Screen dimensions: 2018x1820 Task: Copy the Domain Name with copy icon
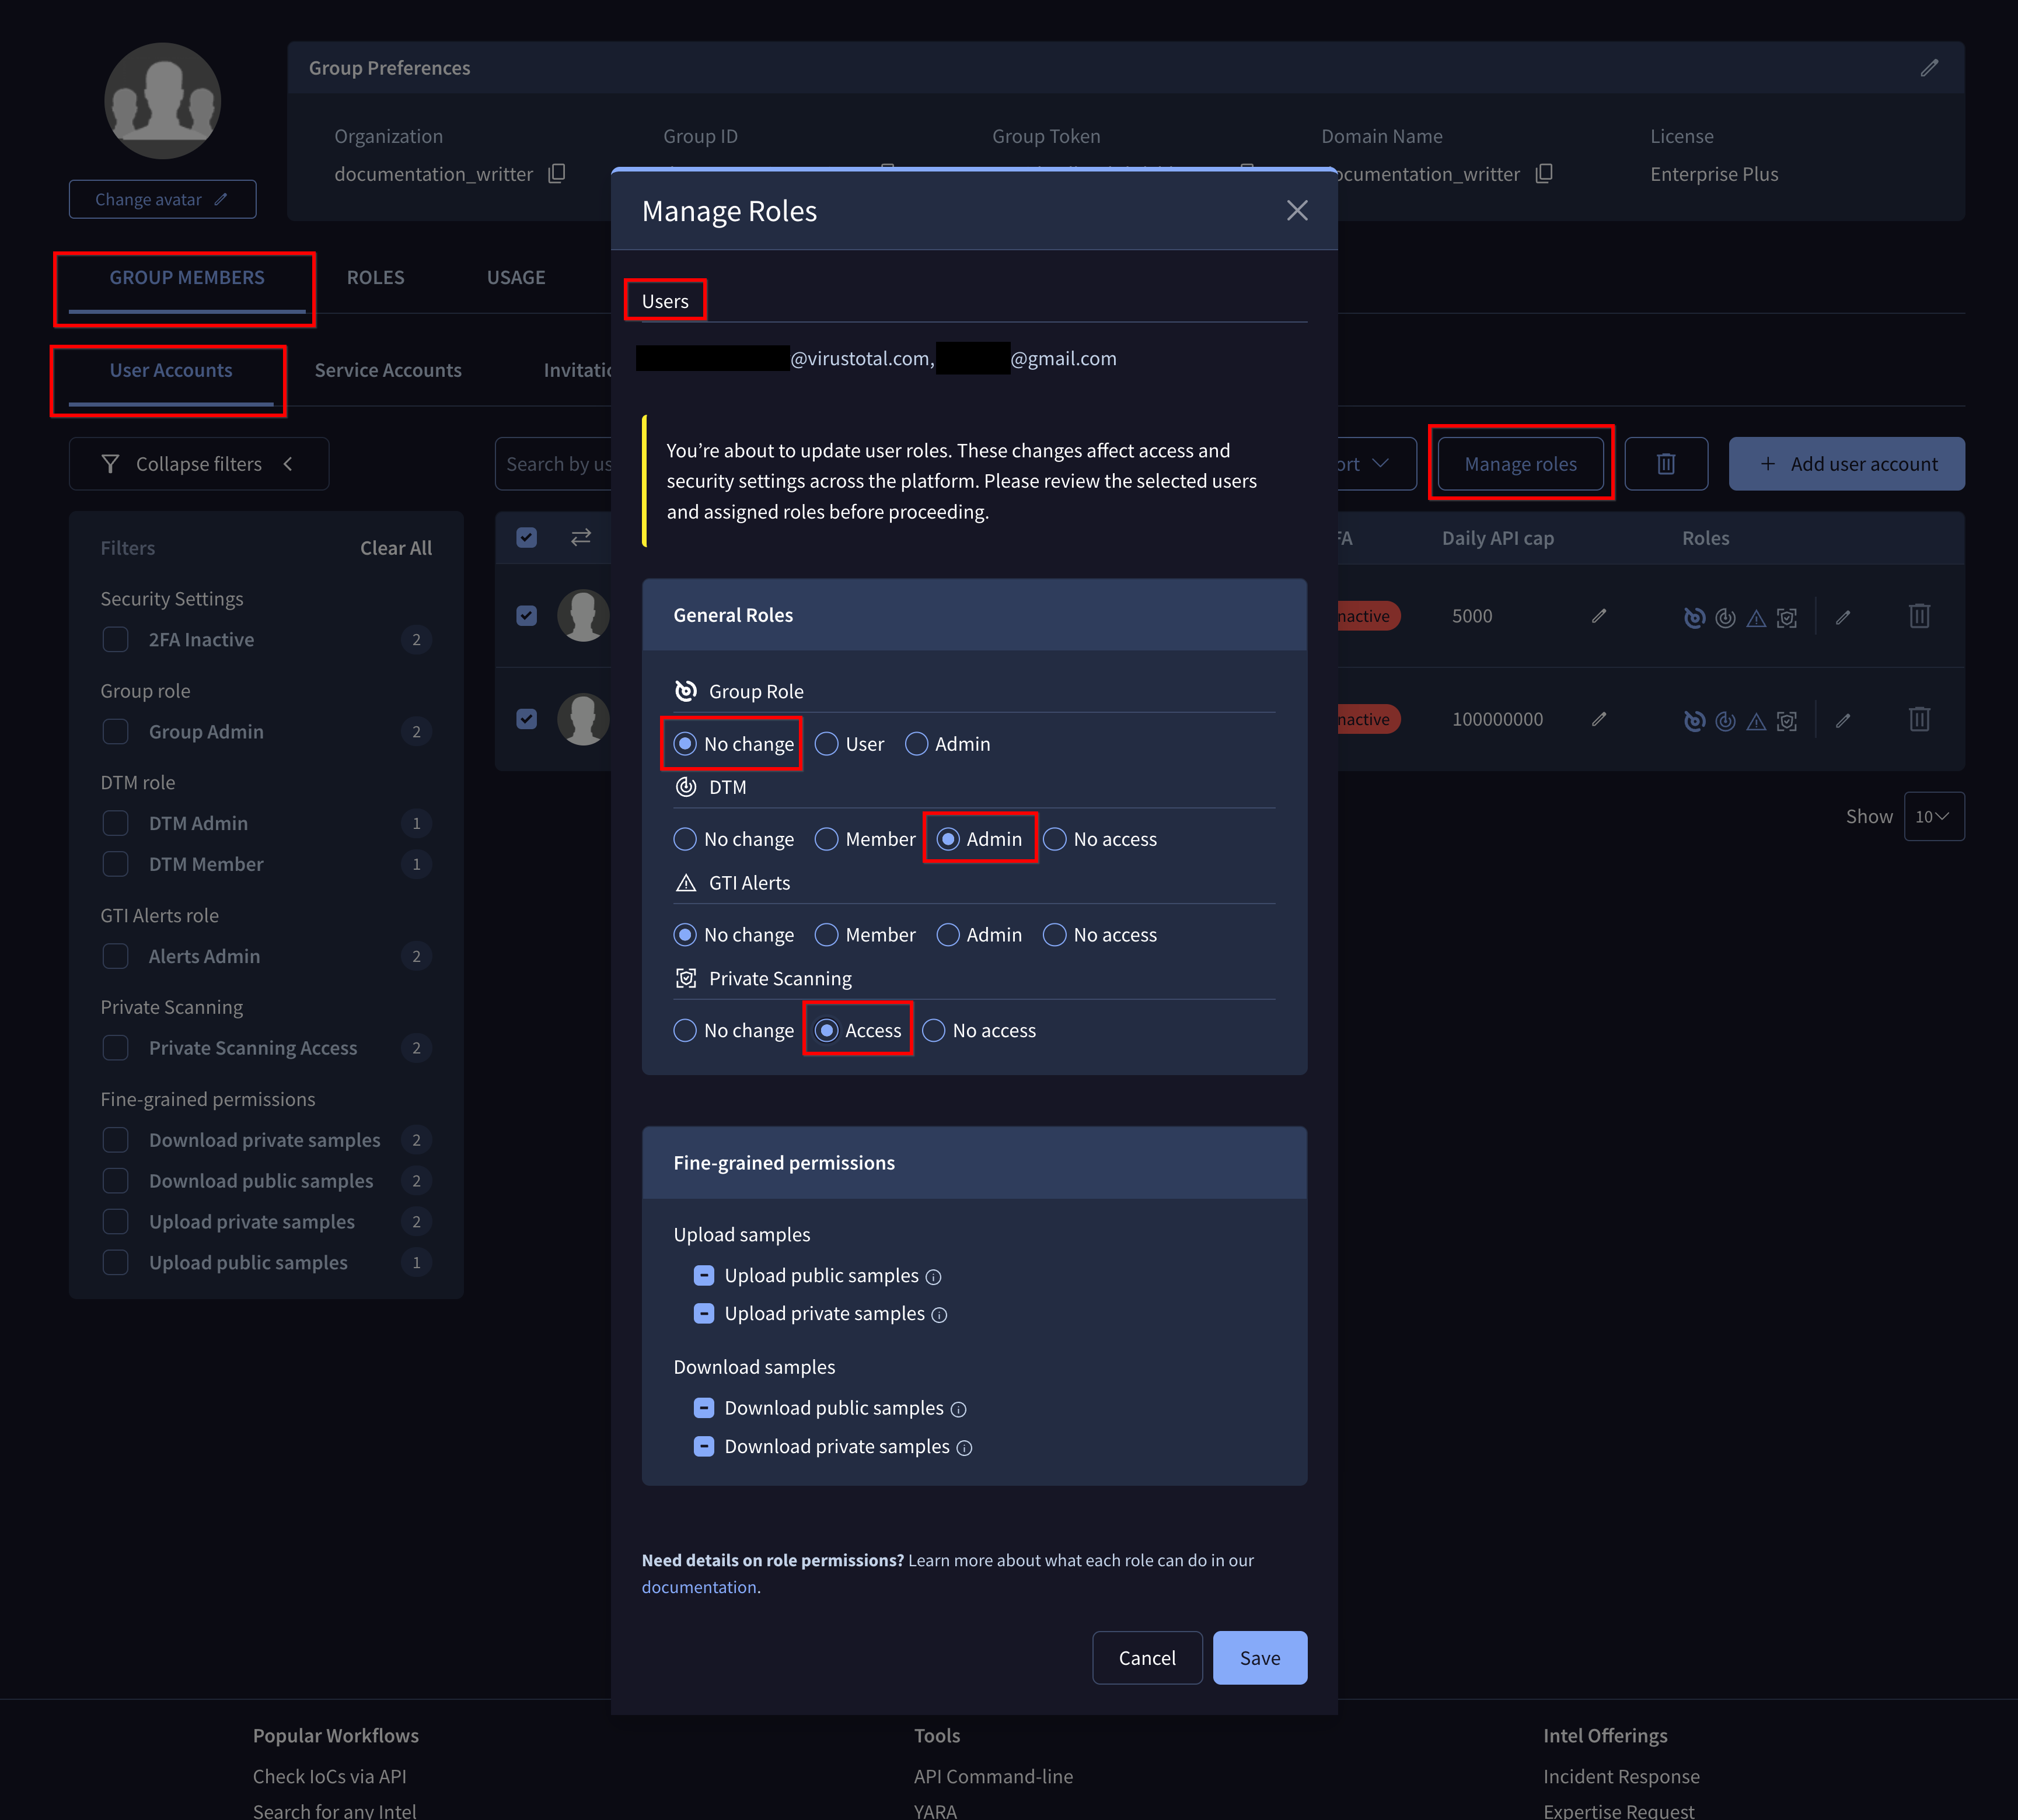point(1544,174)
